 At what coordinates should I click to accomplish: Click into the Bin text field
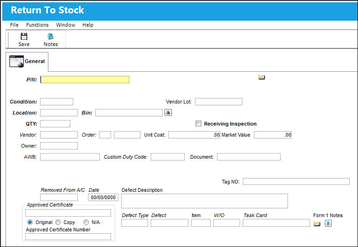click(129, 113)
